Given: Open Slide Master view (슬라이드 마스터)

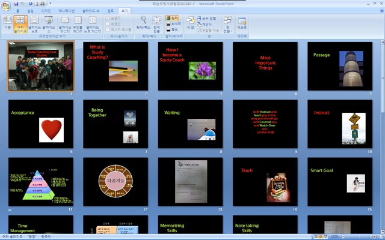Looking at the screenshot, I should click(65, 24).
